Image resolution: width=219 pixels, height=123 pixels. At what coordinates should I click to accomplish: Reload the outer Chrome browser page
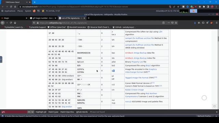11,7
